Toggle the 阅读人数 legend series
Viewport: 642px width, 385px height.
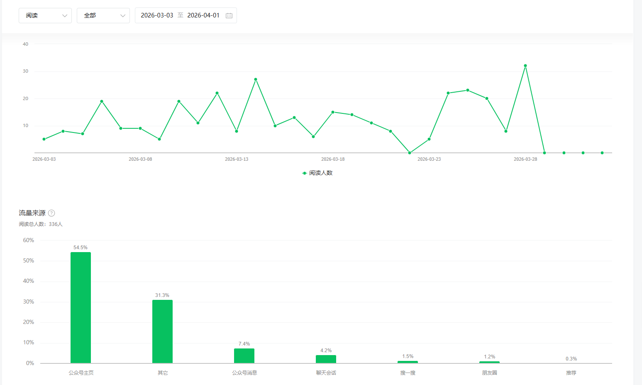click(317, 173)
